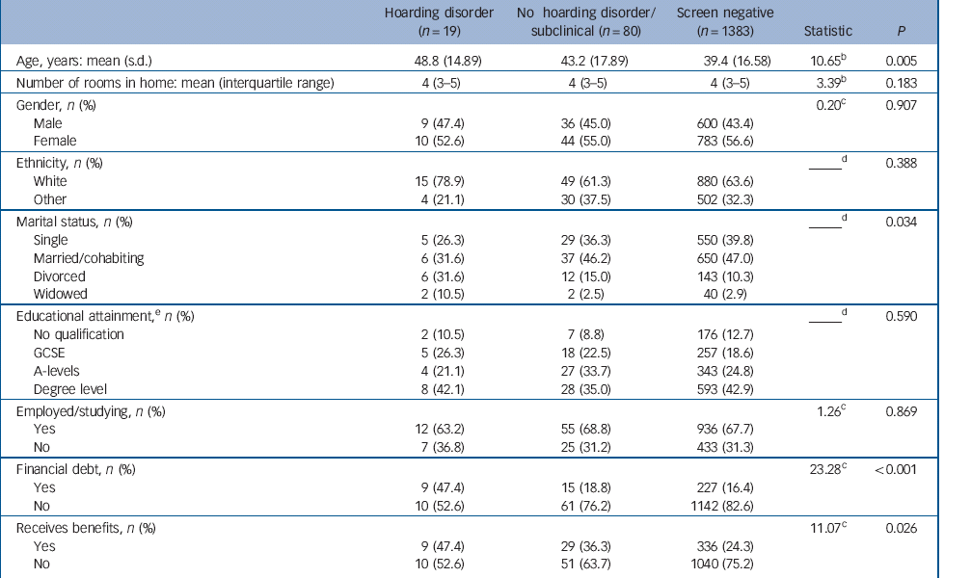971x578 pixels.
Task: Click the Statistic column header
Action: click(828, 31)
